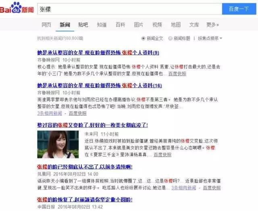Open the headline ending 个人资料(16)
Viewport: 258px width, 211px height.
(x=100, y=85)
